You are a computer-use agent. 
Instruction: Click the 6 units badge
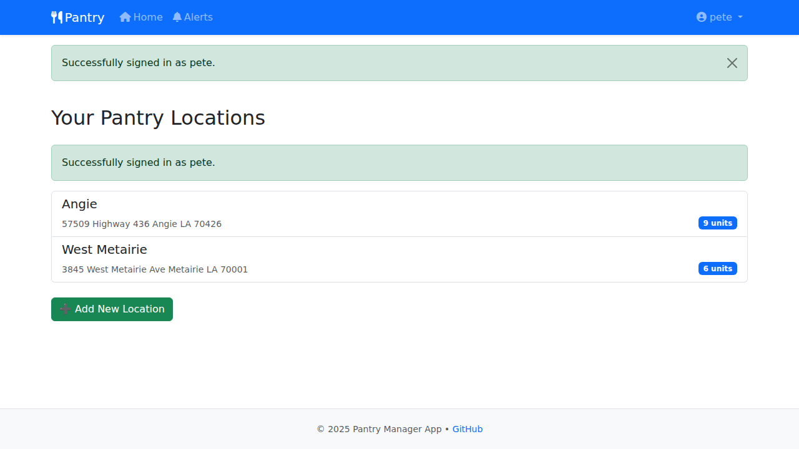(x=717, y=269)
